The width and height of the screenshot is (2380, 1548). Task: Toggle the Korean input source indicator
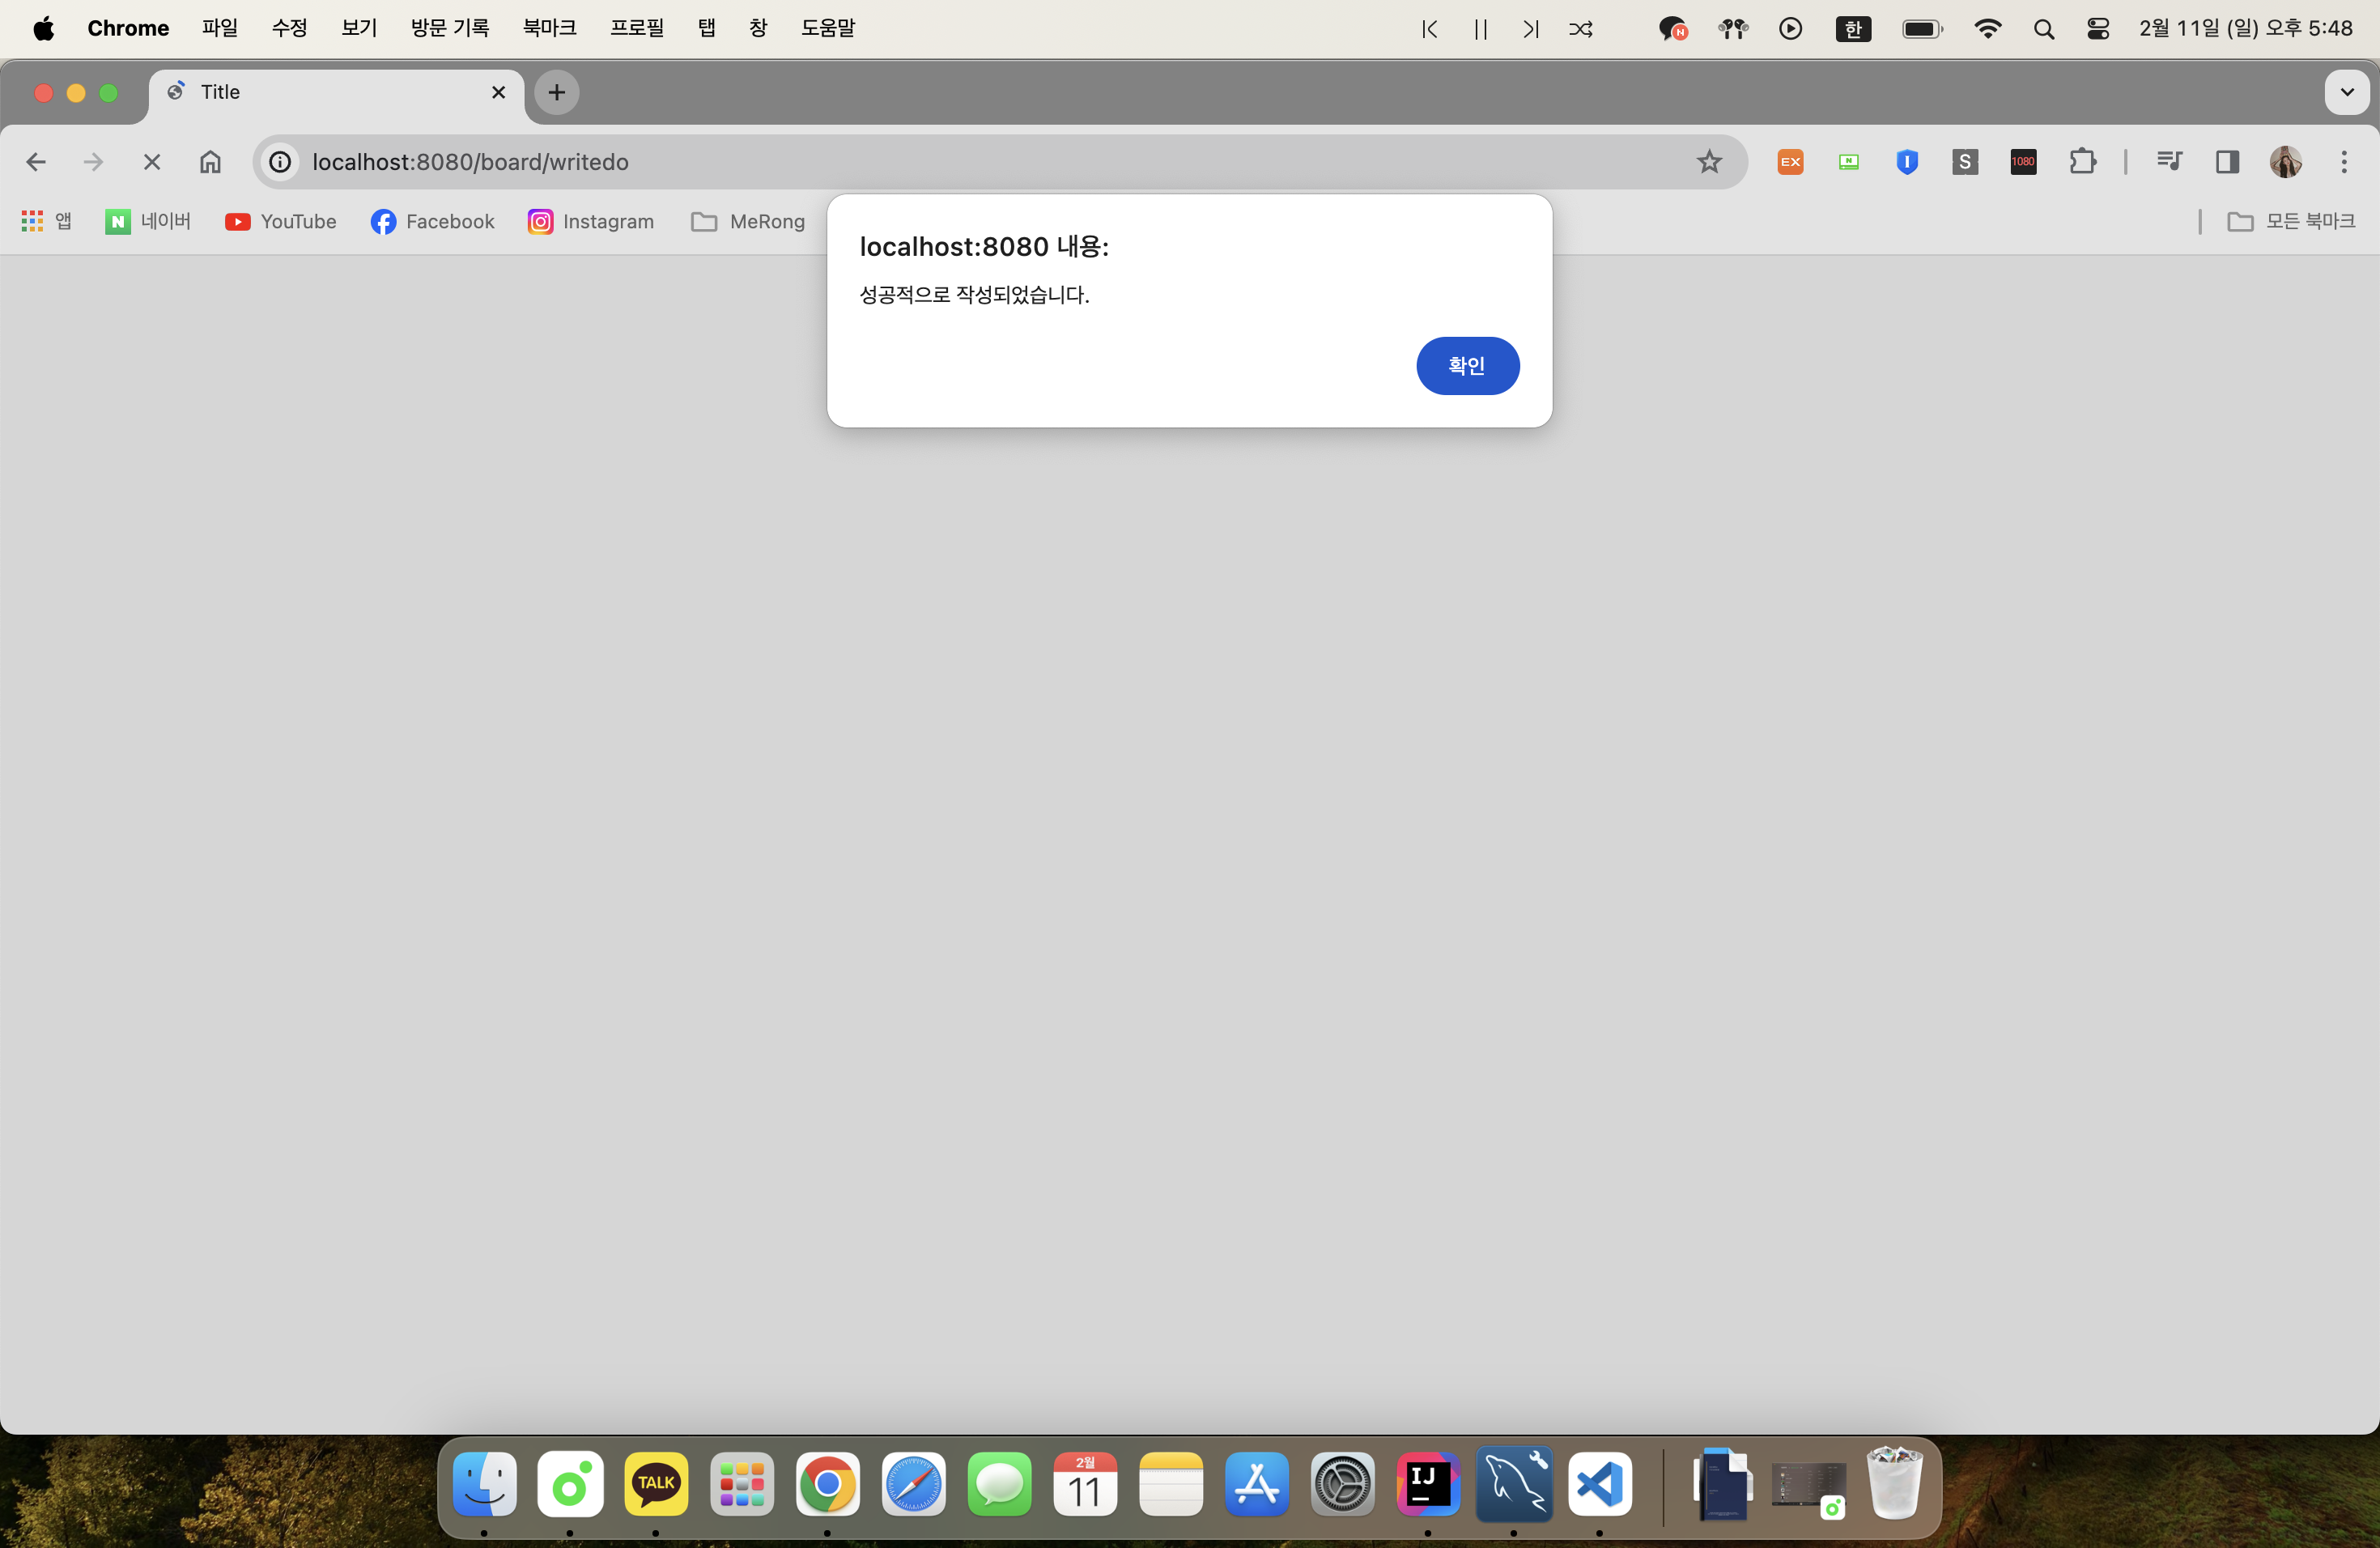point(1853,28)
